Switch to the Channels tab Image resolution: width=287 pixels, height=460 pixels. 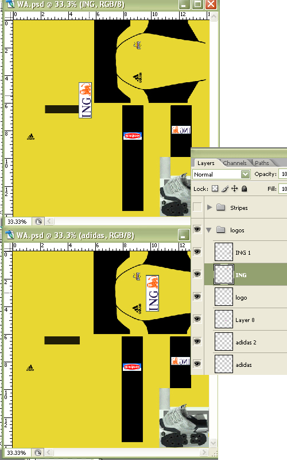coord(235,163)
